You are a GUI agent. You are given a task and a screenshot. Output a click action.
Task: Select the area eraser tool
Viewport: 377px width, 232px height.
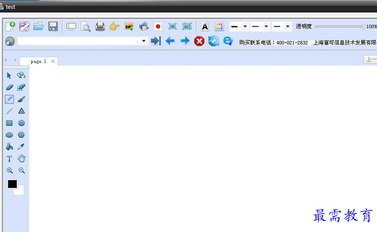tap(21, 87)
